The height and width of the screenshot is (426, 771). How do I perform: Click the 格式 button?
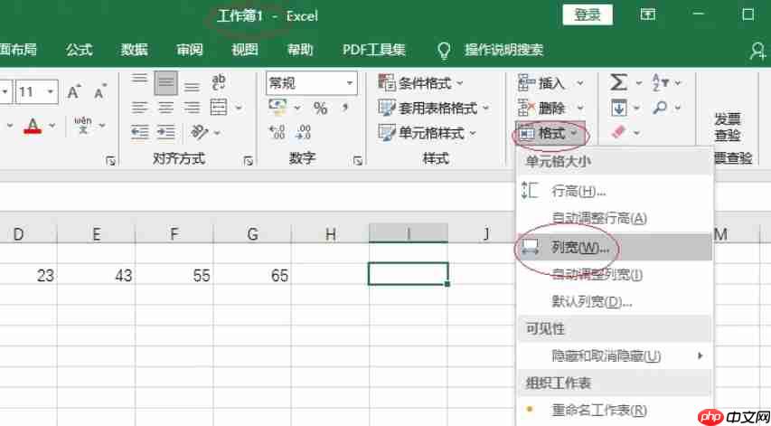(x=550, y=133)
